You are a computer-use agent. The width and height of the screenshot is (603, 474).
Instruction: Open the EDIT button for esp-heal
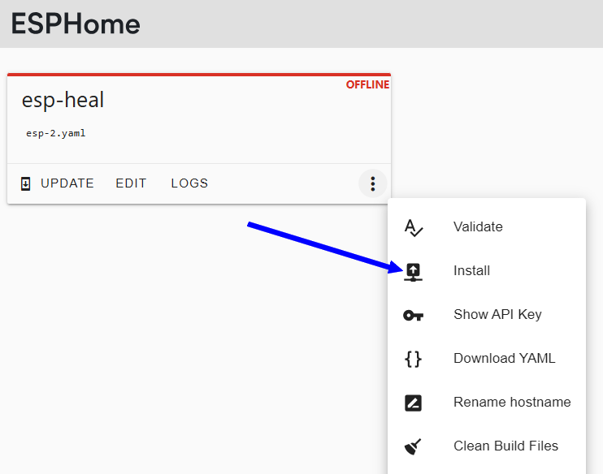(131, 183)
